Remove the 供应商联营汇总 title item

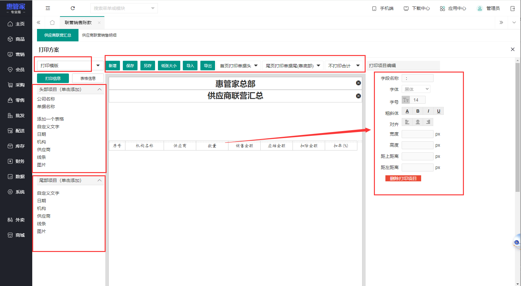[x=358, y=96]
